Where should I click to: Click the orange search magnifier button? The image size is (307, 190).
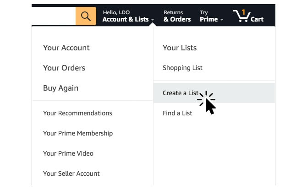86,16
